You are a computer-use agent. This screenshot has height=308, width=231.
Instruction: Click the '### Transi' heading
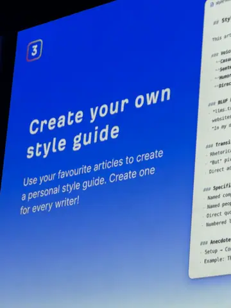tap(218, 144)
